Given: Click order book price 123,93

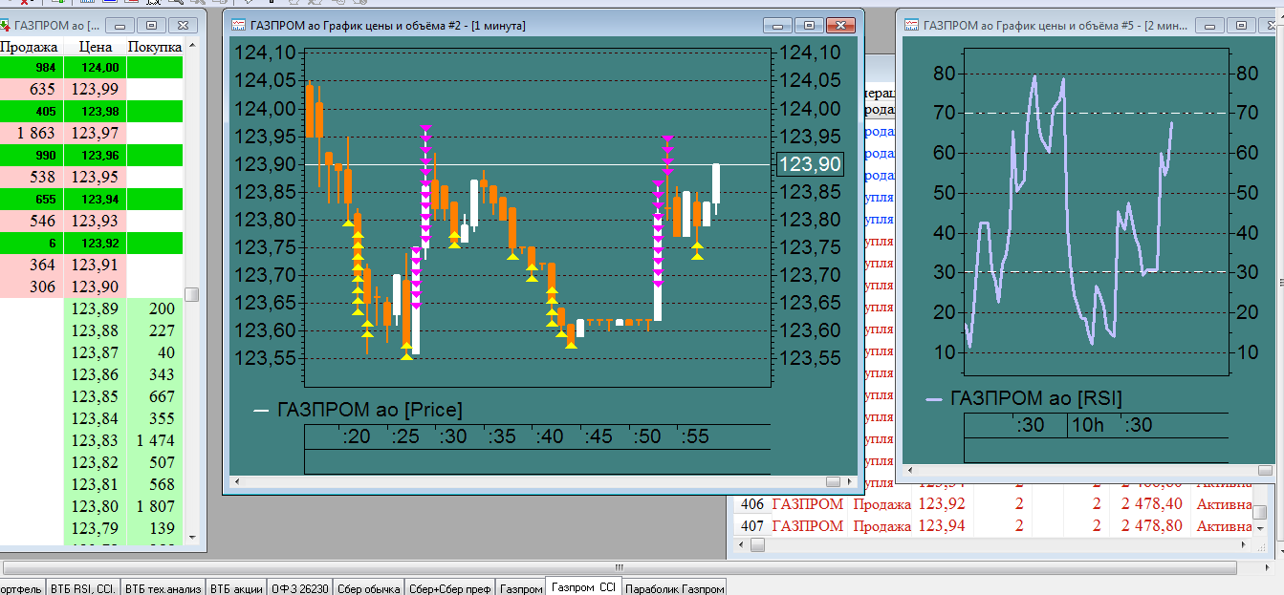Looking at the screenshot, I should click(95, 222).
